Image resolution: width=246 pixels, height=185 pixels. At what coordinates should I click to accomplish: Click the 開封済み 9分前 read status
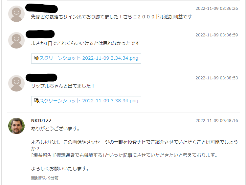pyautogui.click(x=45, y=178)
